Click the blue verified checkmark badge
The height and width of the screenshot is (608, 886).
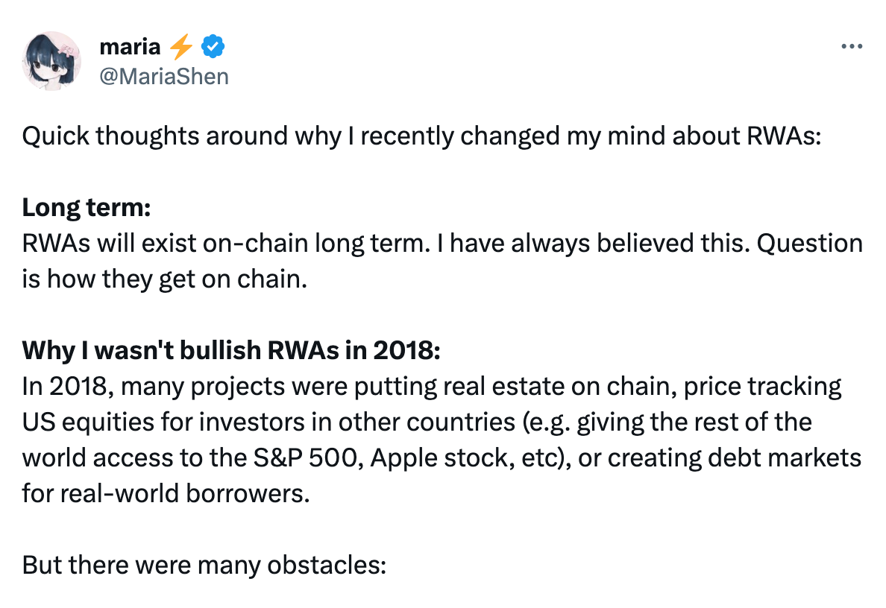coord(214,47)
